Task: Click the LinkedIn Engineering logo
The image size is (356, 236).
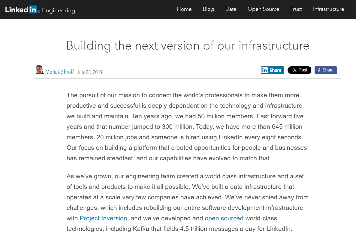Action: click(40, 10)
